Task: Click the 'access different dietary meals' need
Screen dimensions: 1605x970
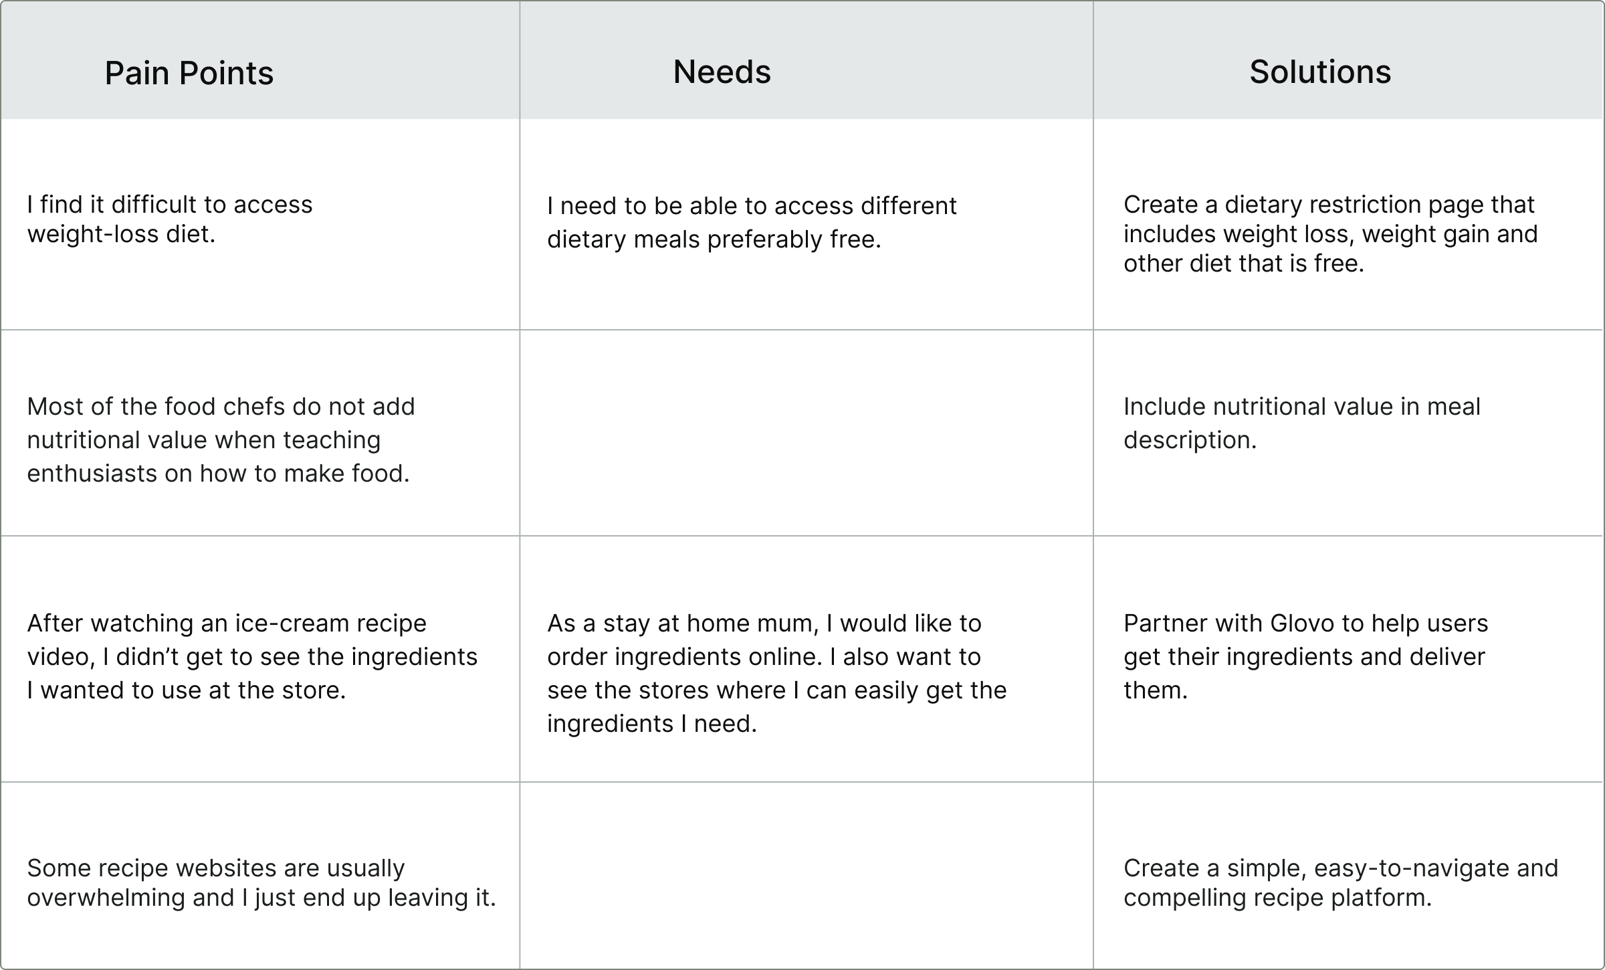Action: click(x=752, y=222)
